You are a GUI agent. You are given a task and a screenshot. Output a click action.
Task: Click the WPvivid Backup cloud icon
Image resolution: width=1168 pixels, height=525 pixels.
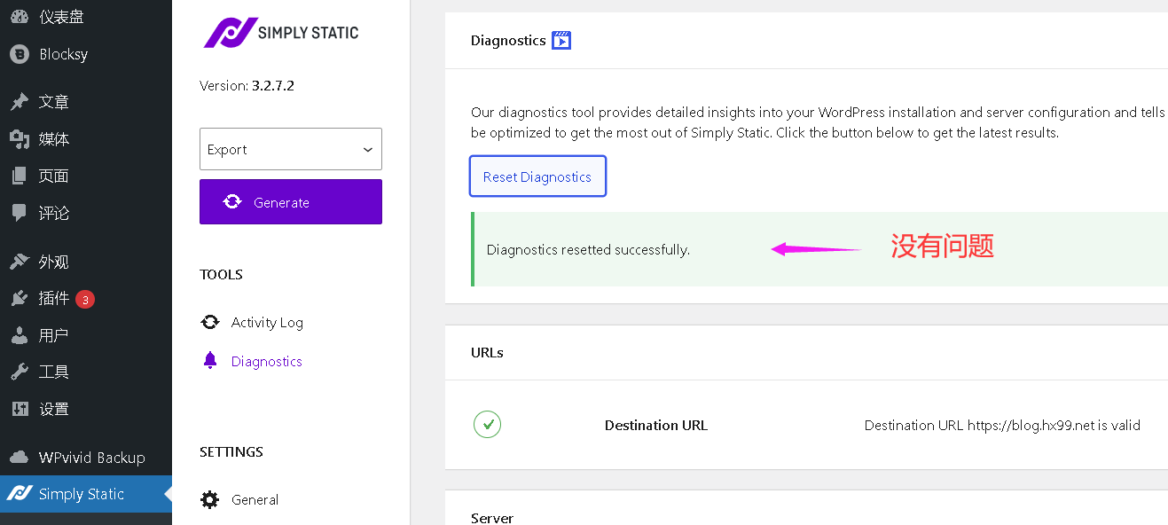tap(19, 458)
